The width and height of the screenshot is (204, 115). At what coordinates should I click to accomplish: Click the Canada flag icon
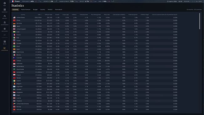(14, 43)
